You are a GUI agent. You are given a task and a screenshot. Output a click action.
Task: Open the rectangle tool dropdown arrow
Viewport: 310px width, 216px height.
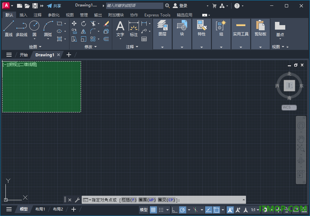coord(65,24)
